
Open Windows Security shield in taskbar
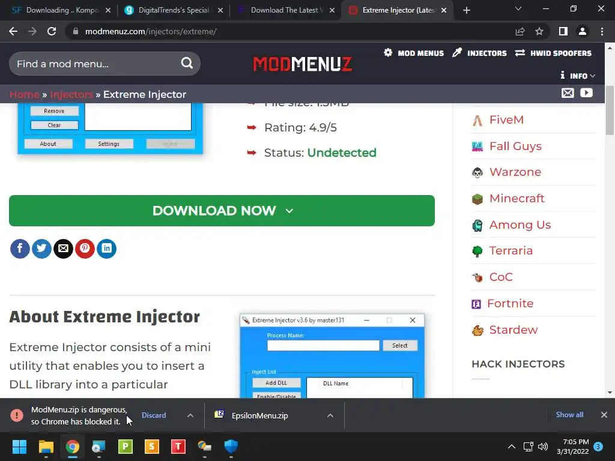click(x=231, y=447)
